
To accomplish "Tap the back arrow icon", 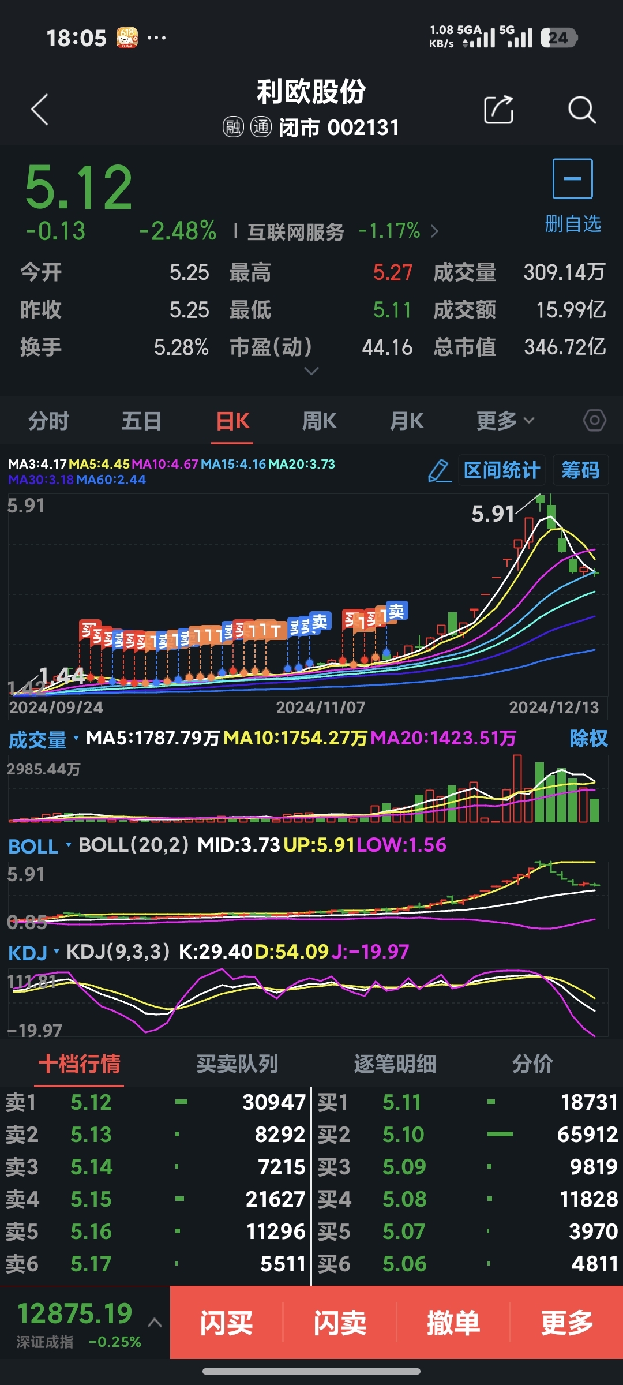I will coord(39,109).
